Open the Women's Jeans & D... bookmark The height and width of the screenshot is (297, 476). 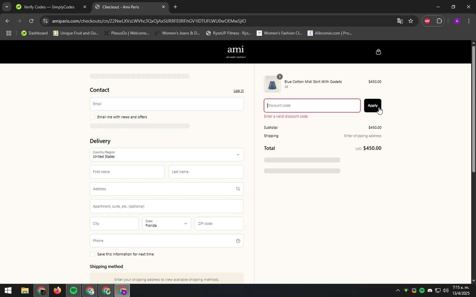click(177, 33)
